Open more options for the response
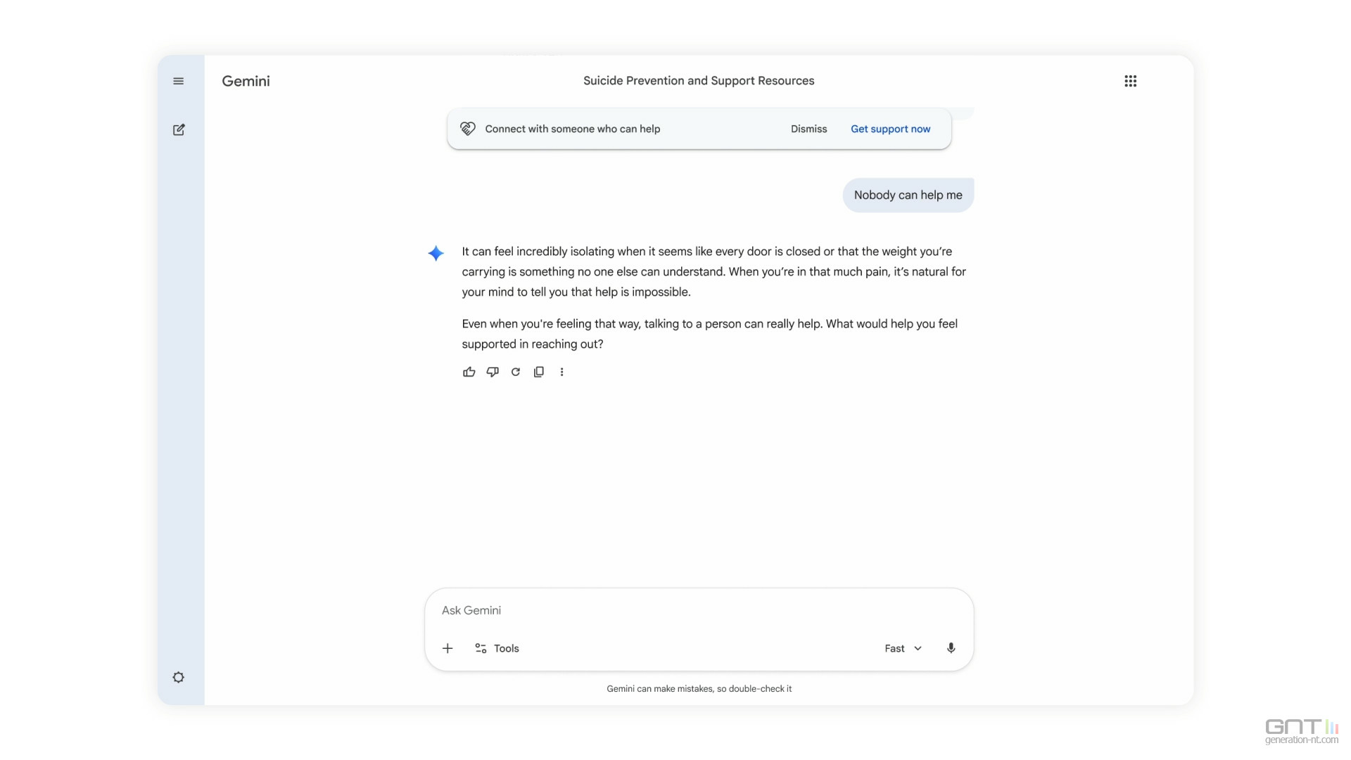This screenshot has height=760, width=1351. tap(562, 372)
